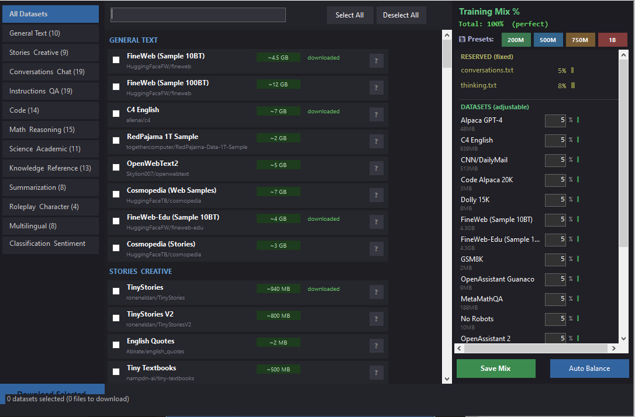Show All Datasets category

tap(51, 14)
